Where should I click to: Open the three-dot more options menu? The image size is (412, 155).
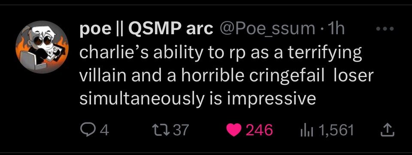(385, 29)
